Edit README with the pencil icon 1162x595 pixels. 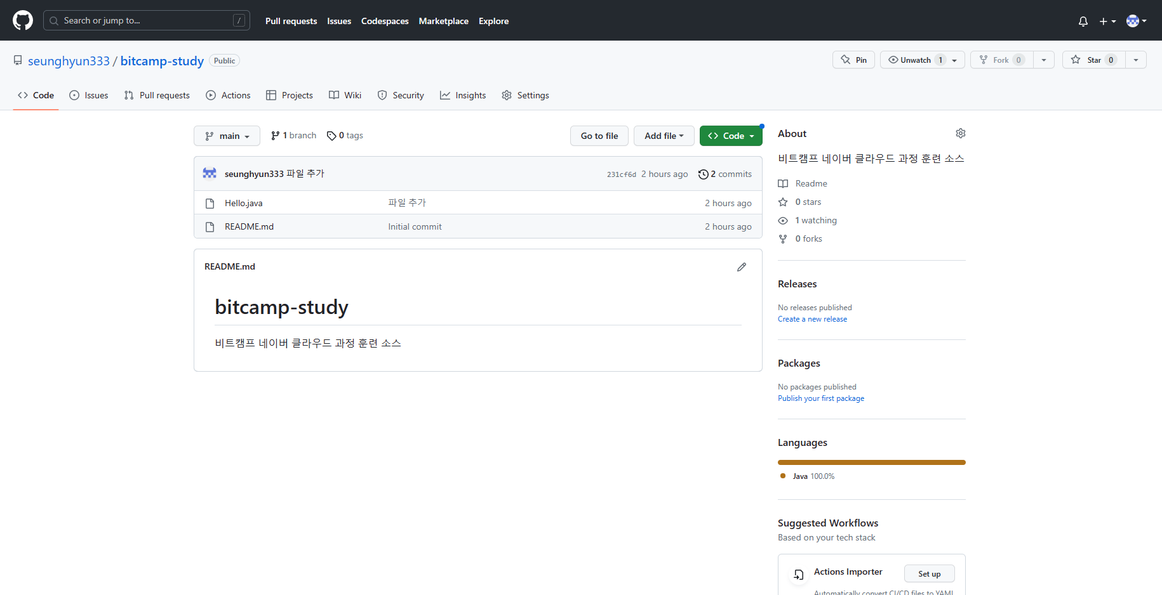click(x=742, y=267)
